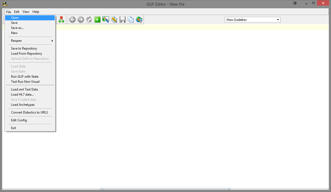The width and height of the screenshot is (331, 192).
Task: Open the Help menu
Action: tap(36, 12)
